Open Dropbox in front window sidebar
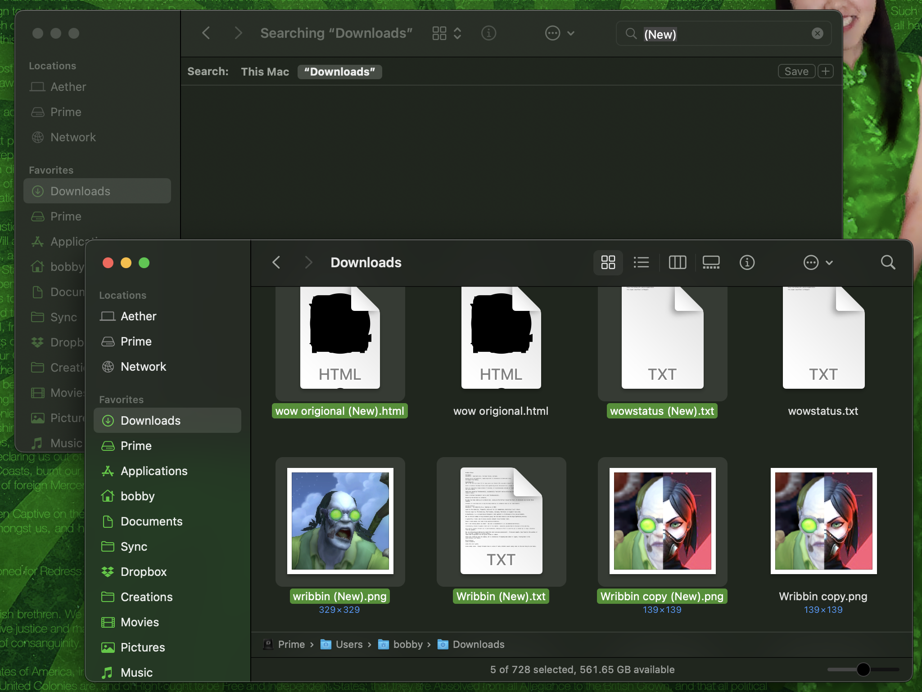The height and width of the screenshot is (692, 922). pos(143,572)
